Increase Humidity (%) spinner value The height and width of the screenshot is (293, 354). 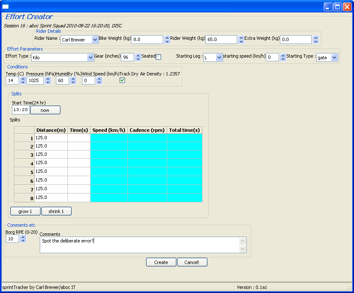tap(72, 78)
